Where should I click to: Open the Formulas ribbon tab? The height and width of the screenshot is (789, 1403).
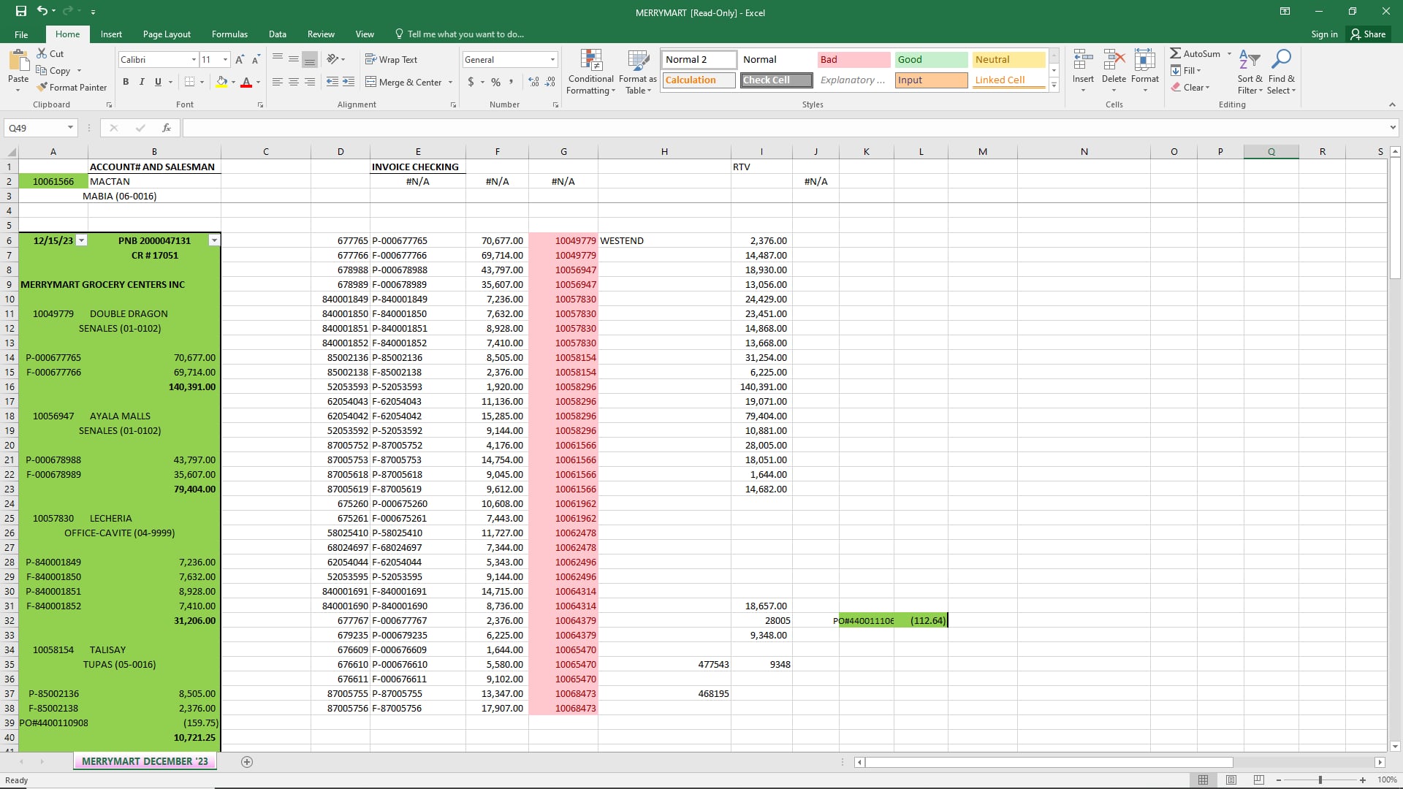coord(229,34)
